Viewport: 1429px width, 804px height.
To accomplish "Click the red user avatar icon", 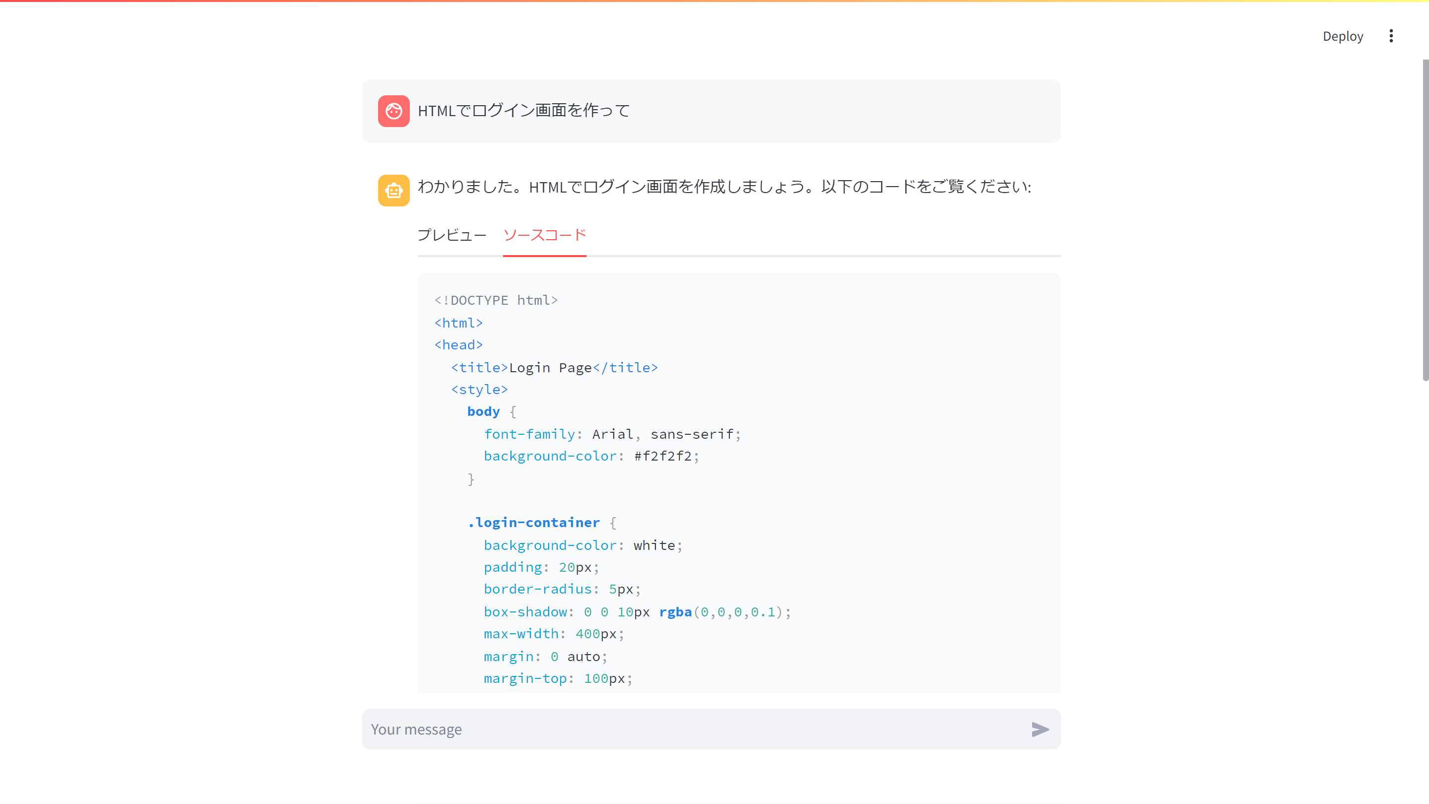I will tap(393, 111).
